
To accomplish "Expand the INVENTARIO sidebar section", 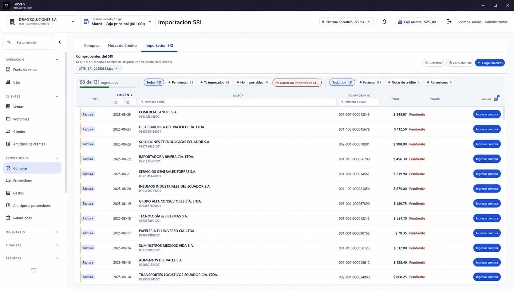I will [x=32, y=232].
